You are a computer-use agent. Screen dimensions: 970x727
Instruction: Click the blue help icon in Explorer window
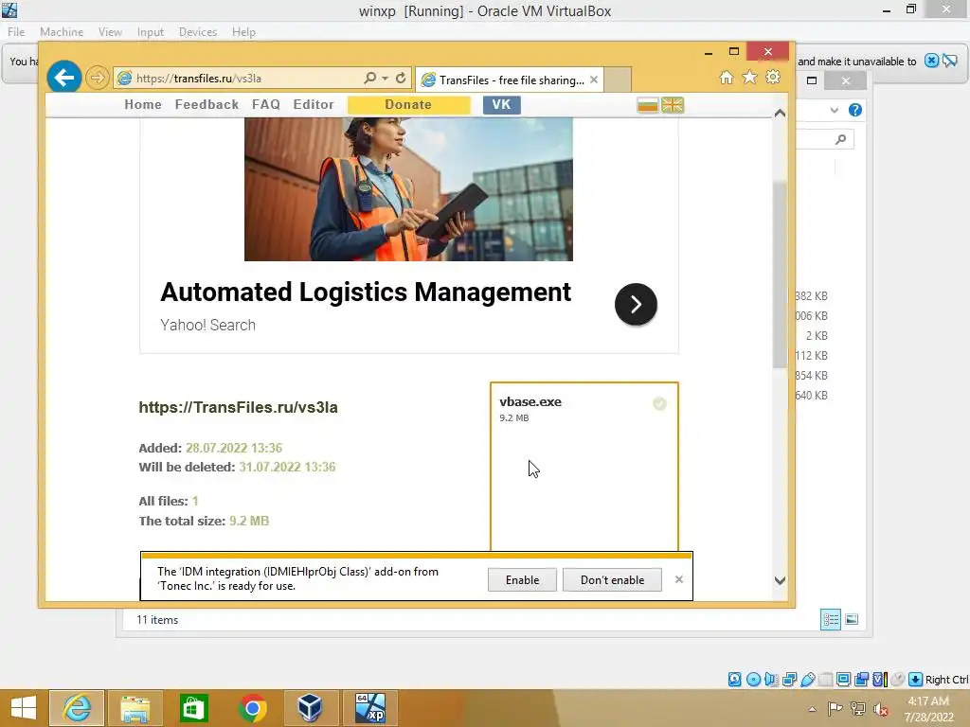coord(855,110)
